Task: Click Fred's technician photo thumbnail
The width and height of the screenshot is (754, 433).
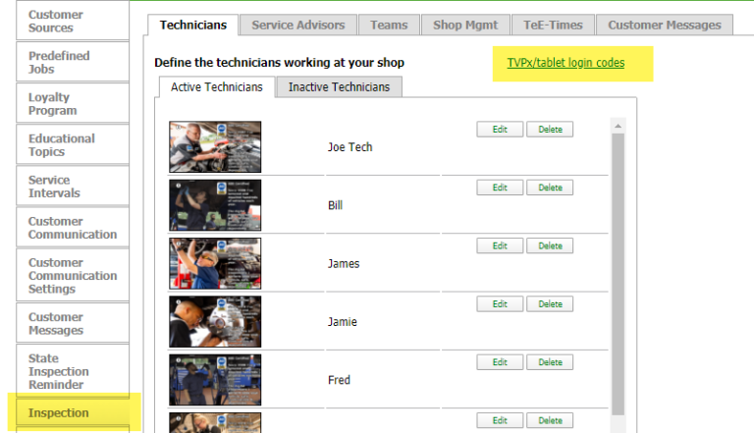Action: [215, 380]
